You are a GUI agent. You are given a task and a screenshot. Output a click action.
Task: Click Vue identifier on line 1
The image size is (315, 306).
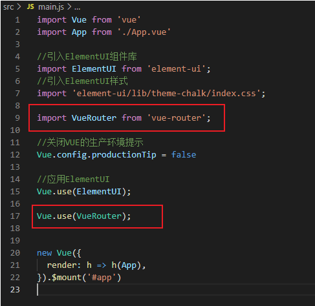pyautogui.click(x=79, y=20)
